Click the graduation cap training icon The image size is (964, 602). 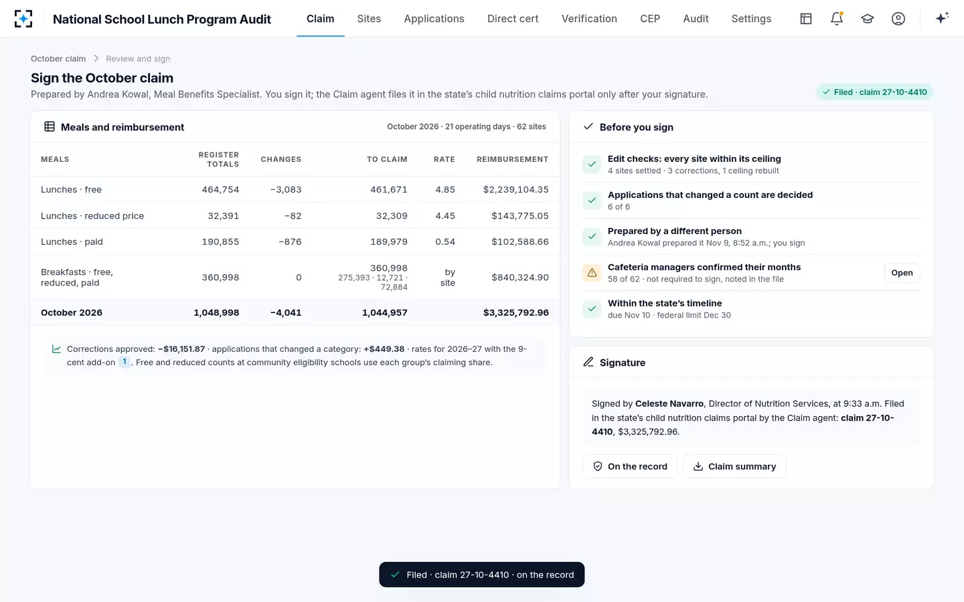(868, 19)
